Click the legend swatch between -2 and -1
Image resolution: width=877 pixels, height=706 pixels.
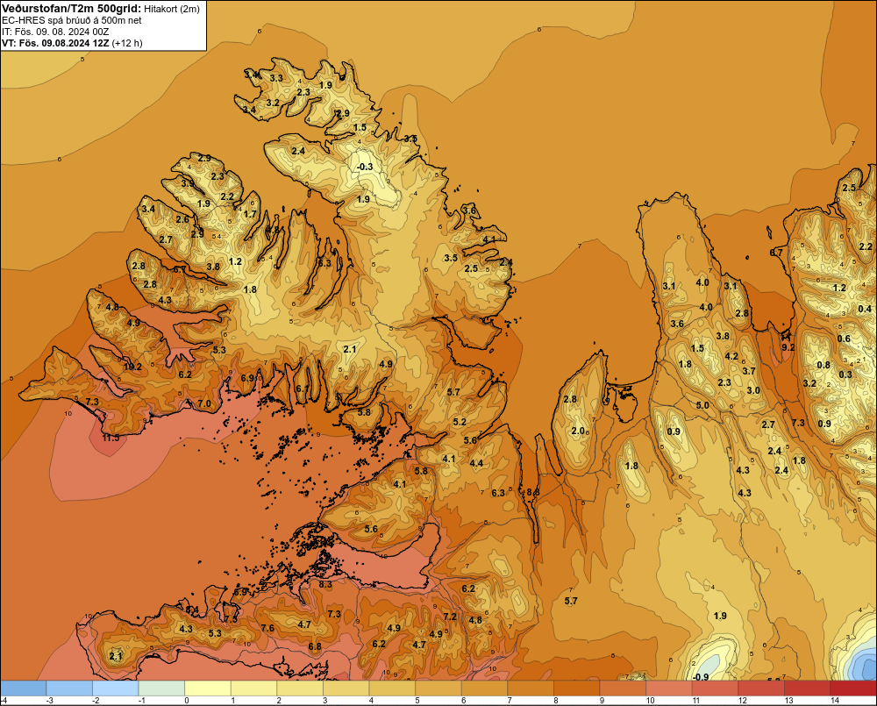click(116, 688)
